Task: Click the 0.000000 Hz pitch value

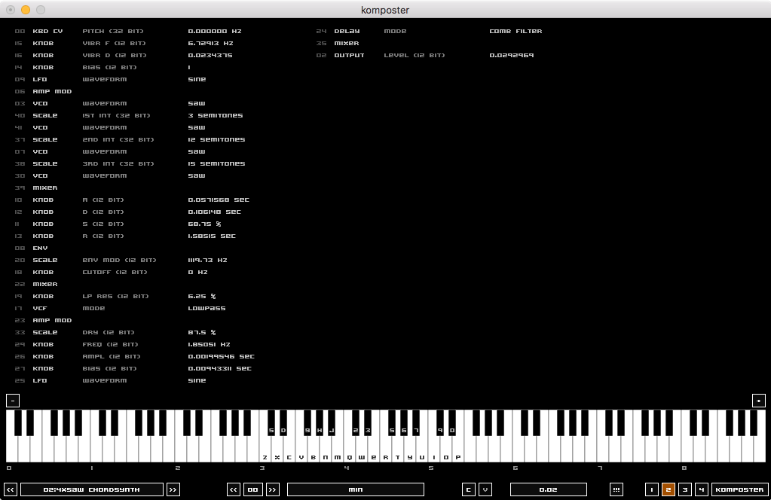Action: (215, 31)
